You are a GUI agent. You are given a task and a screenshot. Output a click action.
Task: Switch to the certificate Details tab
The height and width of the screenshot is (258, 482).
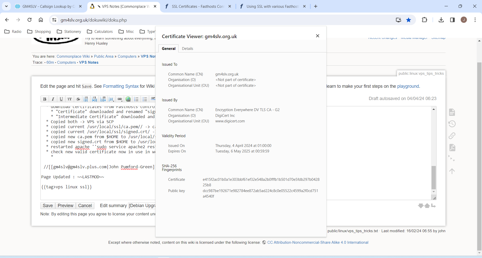click(188, 48)
